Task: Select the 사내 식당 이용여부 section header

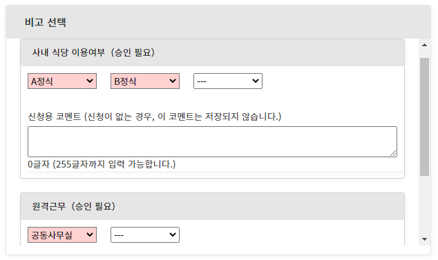Action: pos(212,52)
